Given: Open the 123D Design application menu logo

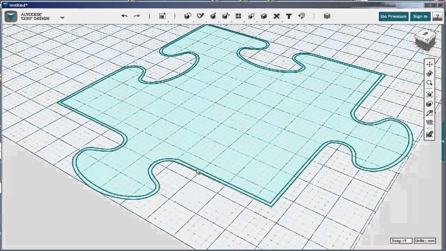Looking at the screenshot, I should tap(11, 16).
